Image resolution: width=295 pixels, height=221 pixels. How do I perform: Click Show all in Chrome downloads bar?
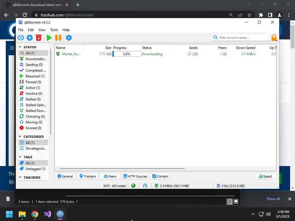pyautogui.click(x=273, y=199)
